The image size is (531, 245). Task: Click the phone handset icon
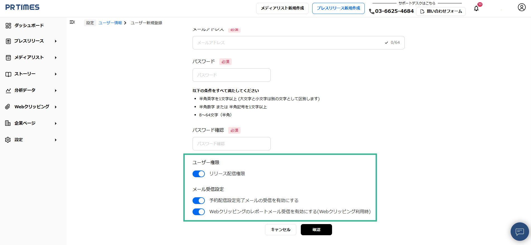click(372, 11)
